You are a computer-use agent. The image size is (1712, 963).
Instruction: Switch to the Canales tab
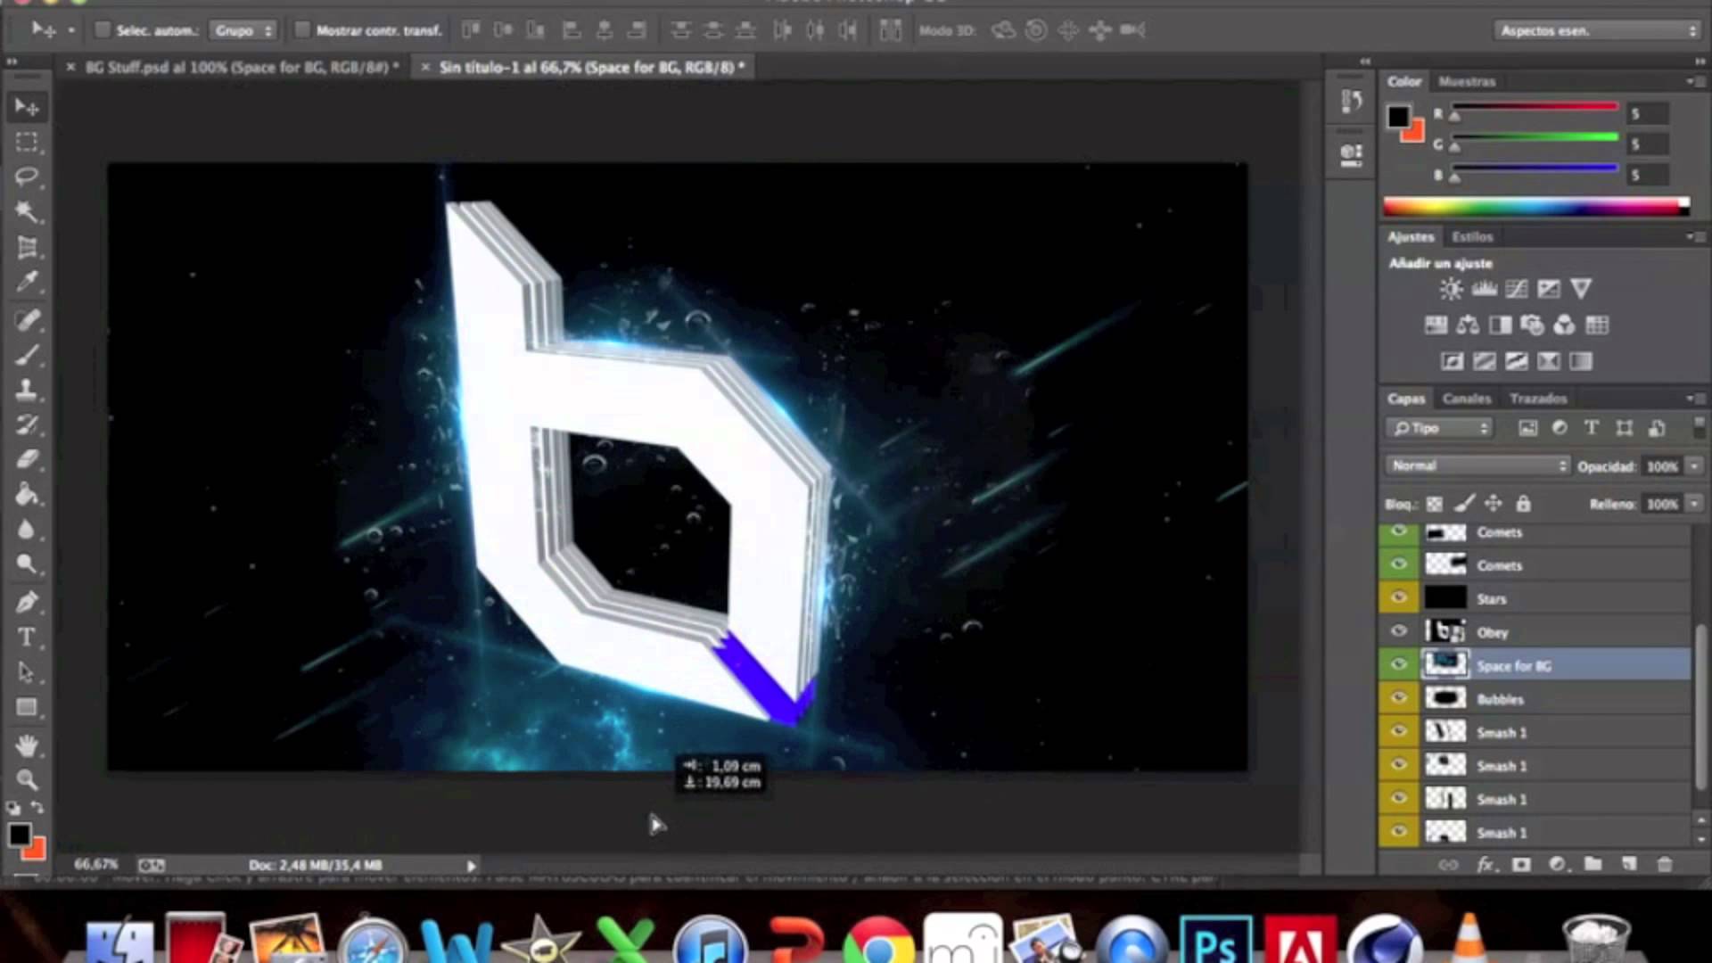(x=1467, y=399)
